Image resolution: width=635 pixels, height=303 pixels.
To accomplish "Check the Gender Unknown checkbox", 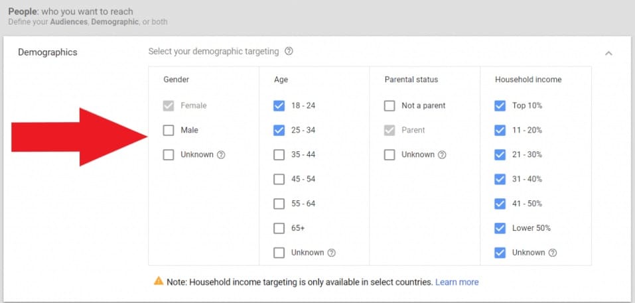I will pos(169,154).
